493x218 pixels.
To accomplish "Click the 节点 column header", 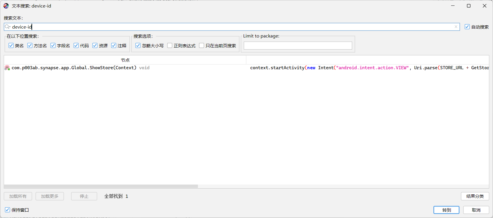I will [125, 60].
